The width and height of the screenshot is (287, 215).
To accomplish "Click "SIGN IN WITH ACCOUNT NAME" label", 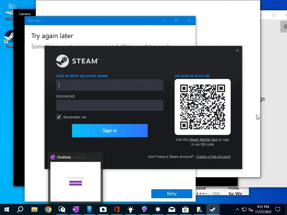I will pyautogui.click(x=82, y=76).
